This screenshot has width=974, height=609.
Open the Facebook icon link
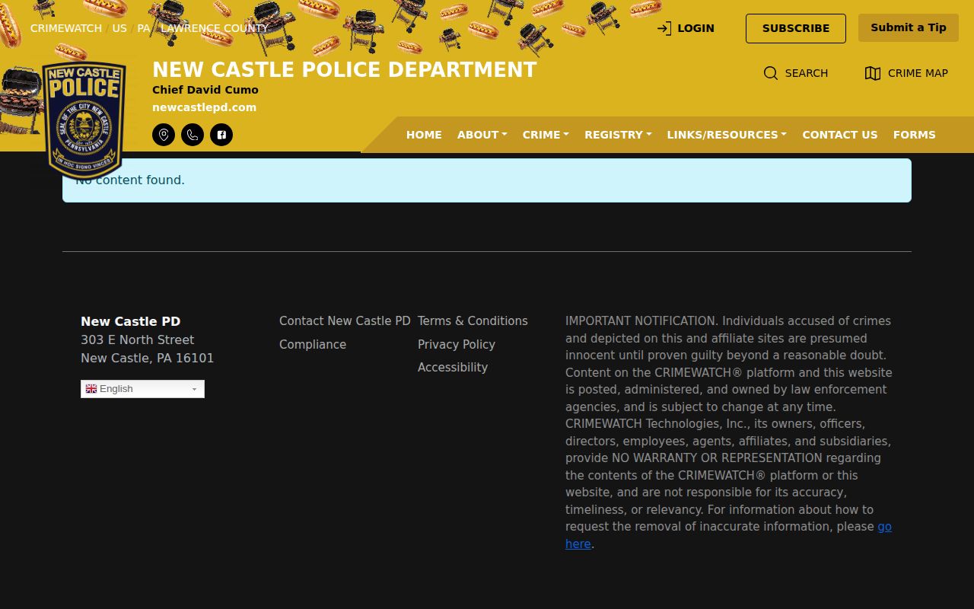221,135
